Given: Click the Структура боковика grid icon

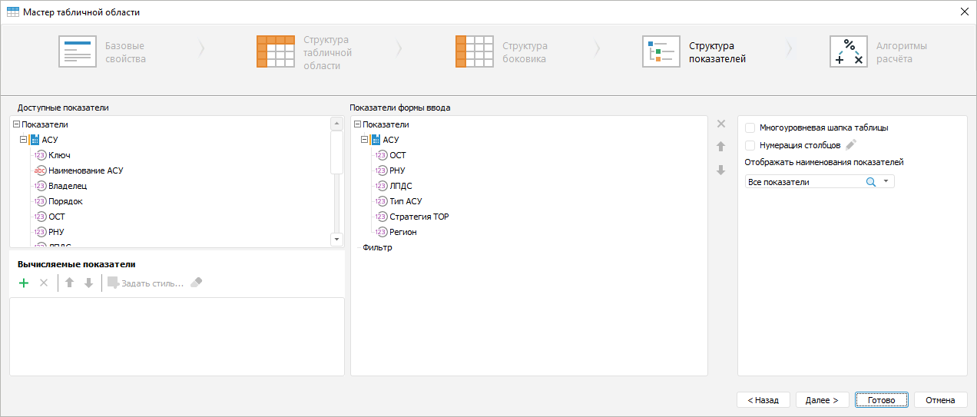Looking at the screenshot, I should (474, 51).
